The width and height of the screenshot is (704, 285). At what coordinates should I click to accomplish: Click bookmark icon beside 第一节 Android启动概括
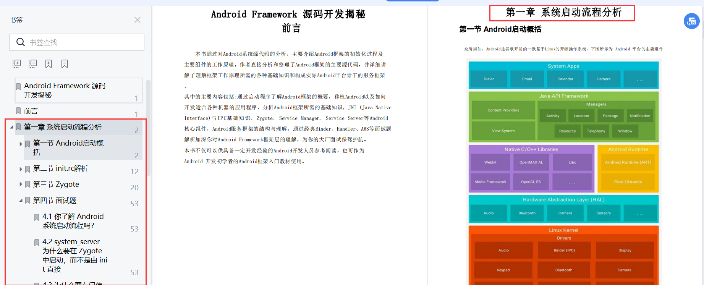(28, 144)
